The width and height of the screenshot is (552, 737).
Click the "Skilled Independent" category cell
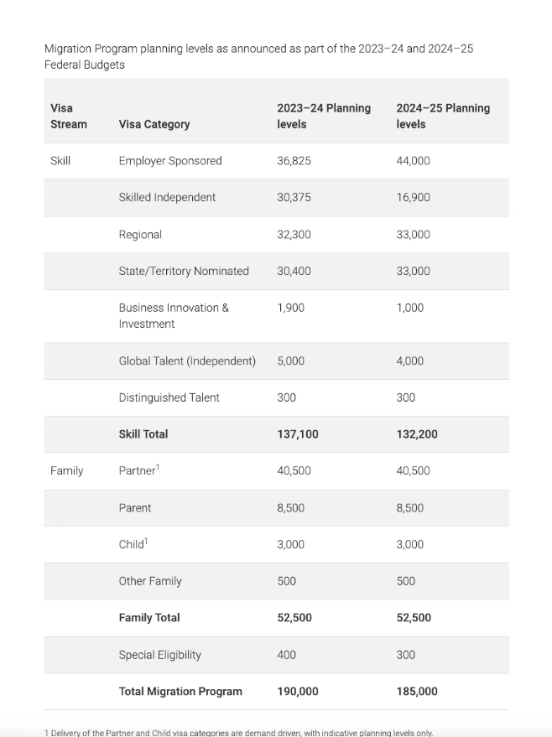pos(167,198)
